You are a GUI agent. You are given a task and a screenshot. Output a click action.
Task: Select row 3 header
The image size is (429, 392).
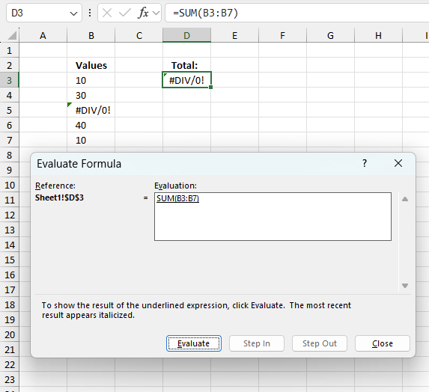[9, 80]
